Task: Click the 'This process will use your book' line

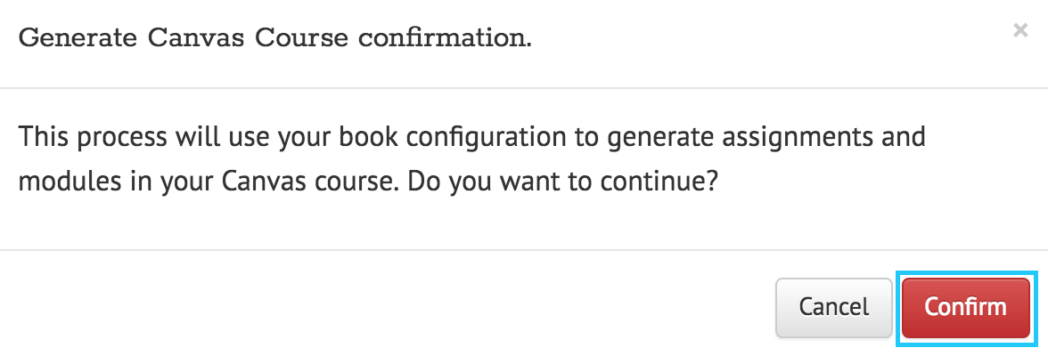Action: point(209,138)
